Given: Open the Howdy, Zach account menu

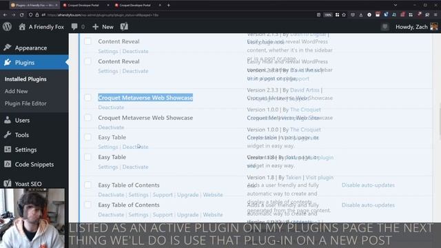Looking at the screenshot, I should (x=417, y=27).
